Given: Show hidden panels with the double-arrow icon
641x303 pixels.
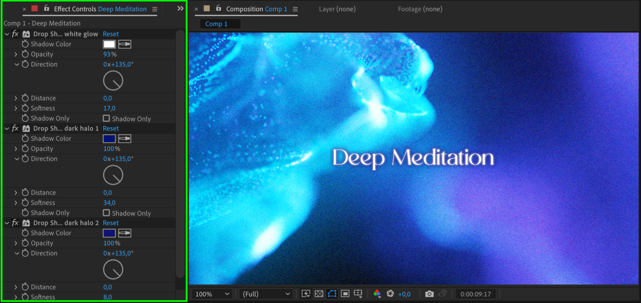Looking at the screenshot, I should [181, 8].
